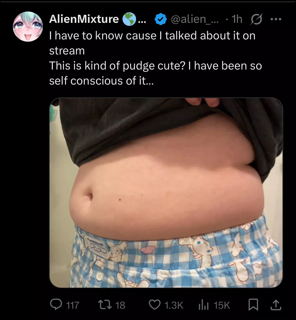Click the reply speech bubble icon

click(x=56, y=304)
